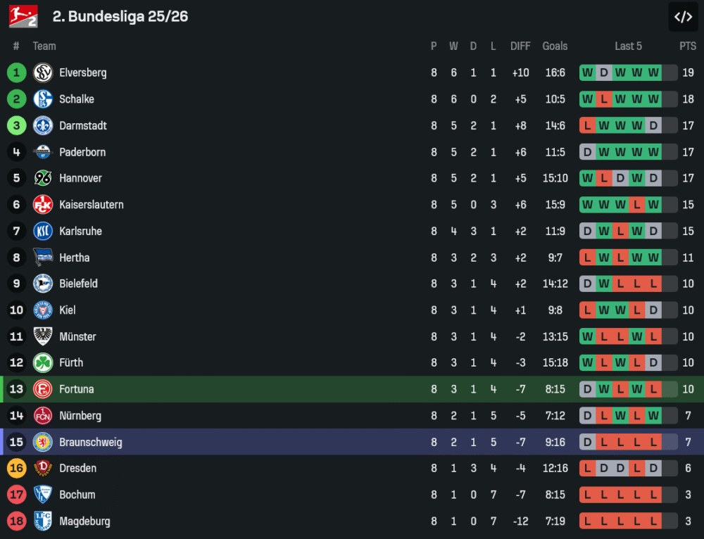Click the Darmstadt club crest
Image resolution: width=704 pixels, height=539 pixels.
click(x=43, y=125)
